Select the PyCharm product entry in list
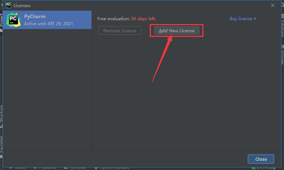Viewport: 284px width, 170px height. pos(47,20)
